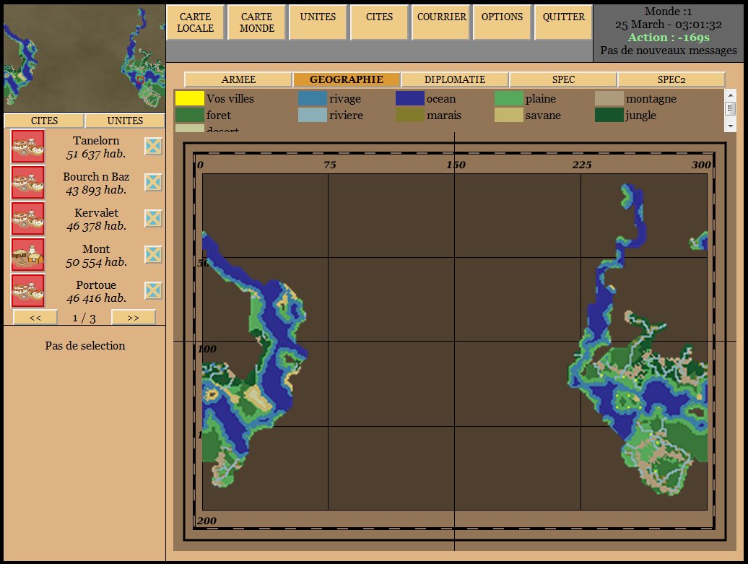Click the blue X icon beside Mont
The width and height of the screenshot is (748, 564).
click(153, 254)
